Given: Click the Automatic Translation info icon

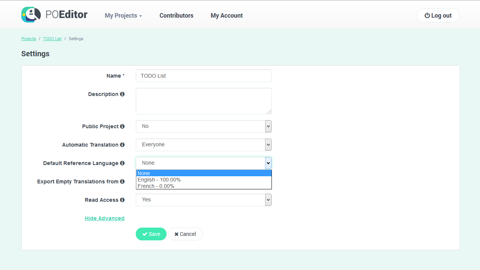Looking at the screenshot, I should (x=123, y=145).
